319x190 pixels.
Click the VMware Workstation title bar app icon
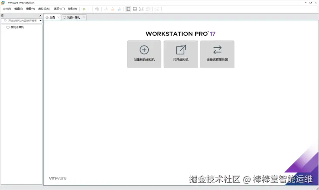3,3
